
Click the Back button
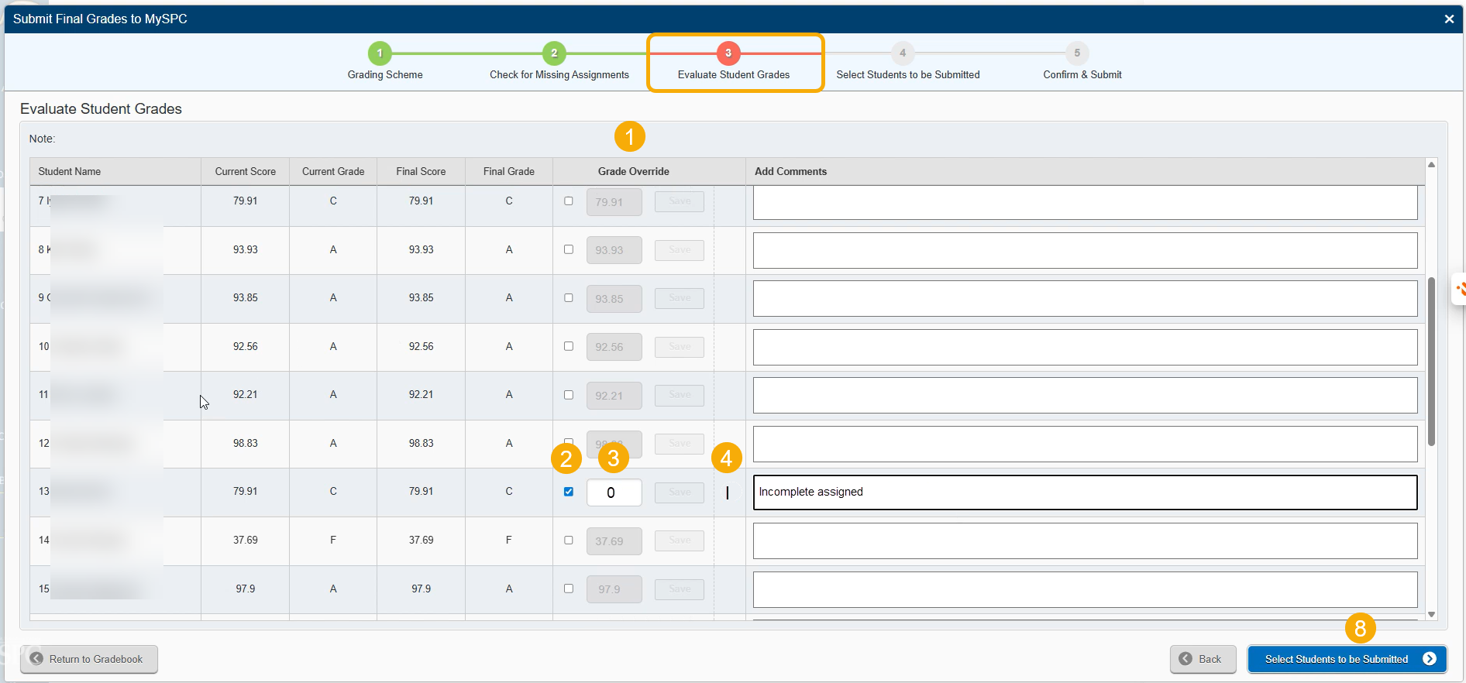(x=1203, y=659)
